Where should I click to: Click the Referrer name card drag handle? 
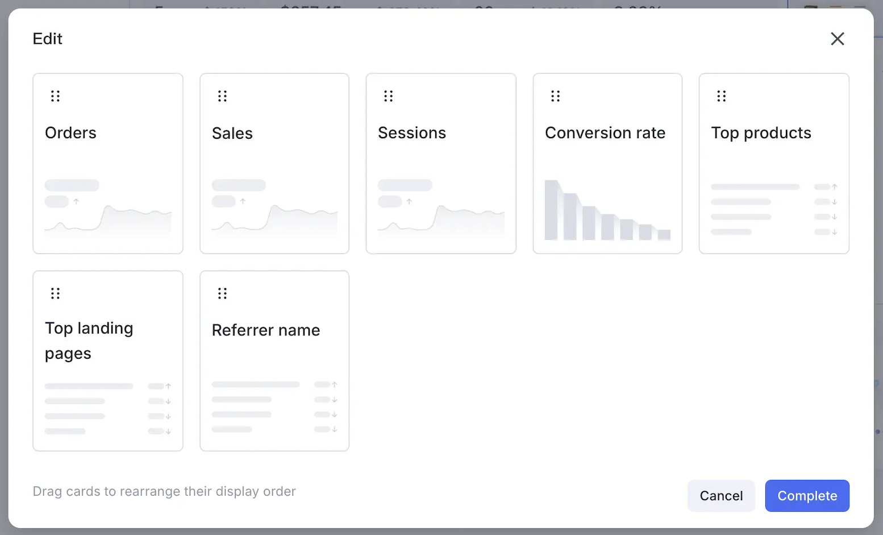tap(222, 293)
